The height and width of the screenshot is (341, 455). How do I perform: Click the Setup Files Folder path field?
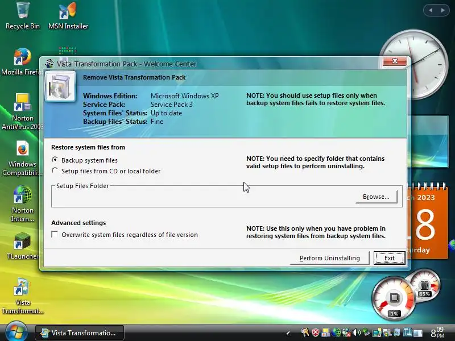[203, 197]
